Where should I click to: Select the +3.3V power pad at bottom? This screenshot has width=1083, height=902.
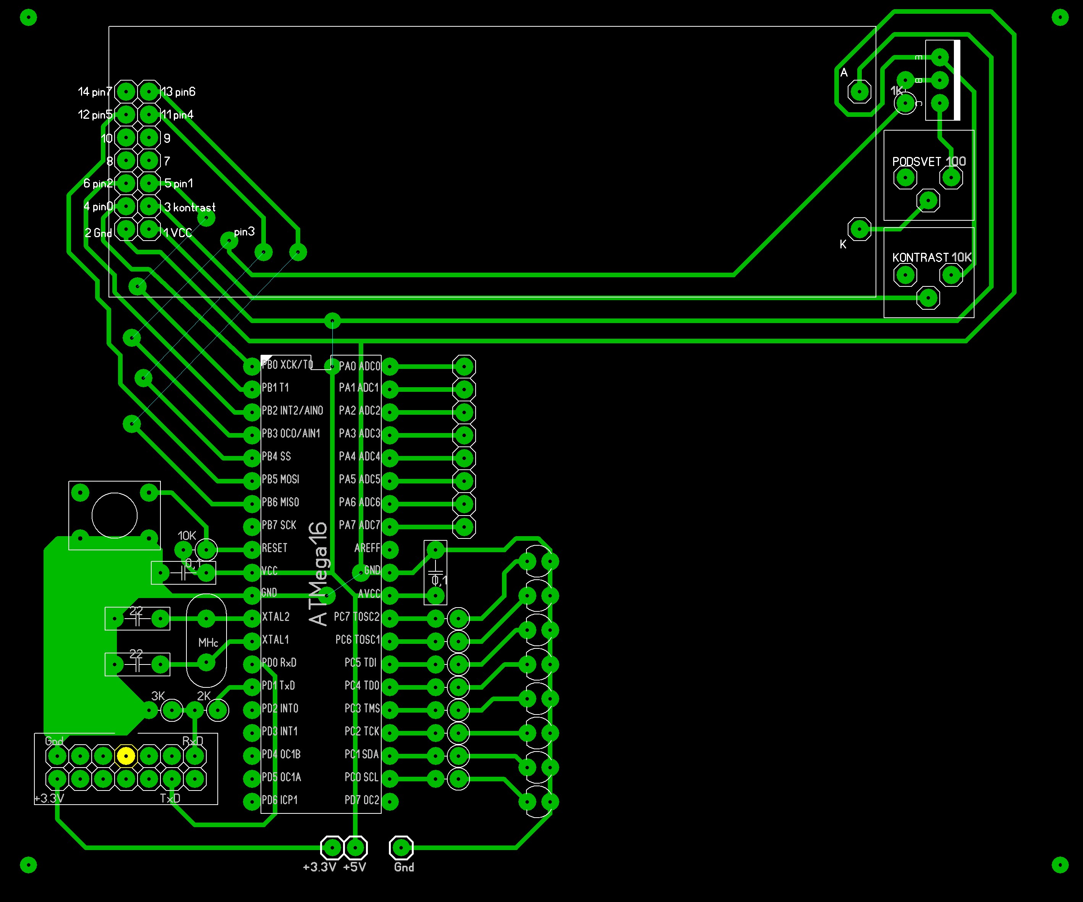pyautogui.click(x=332, y=847)
